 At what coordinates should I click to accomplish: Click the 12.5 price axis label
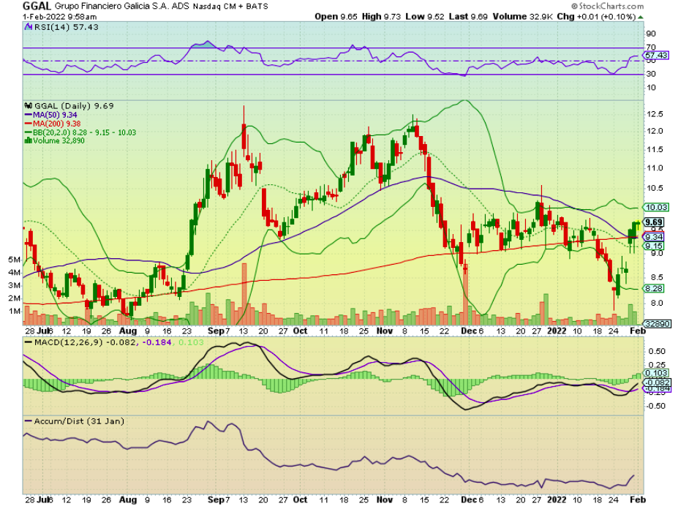(655, 114)
